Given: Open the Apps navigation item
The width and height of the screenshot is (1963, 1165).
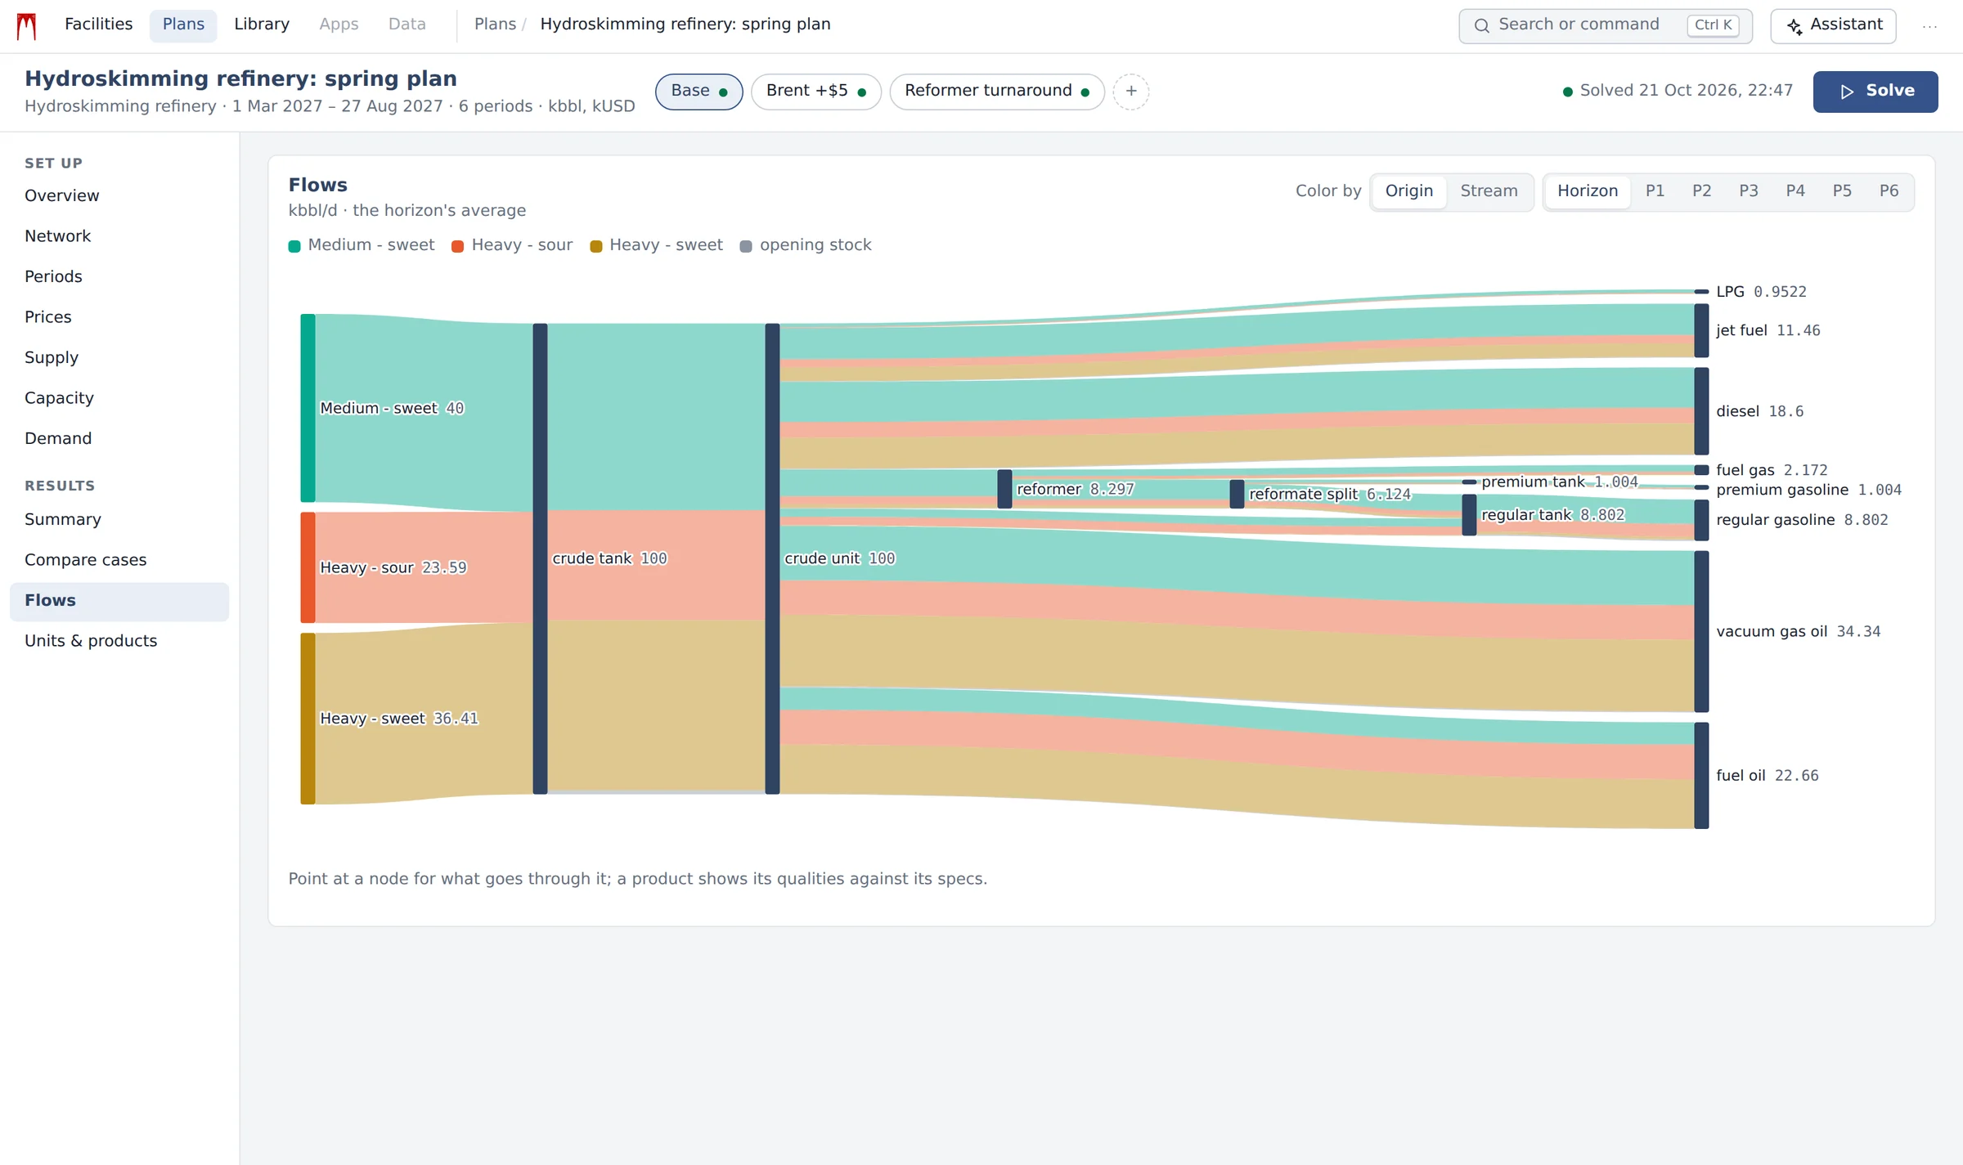Looking at the screenshot, I should [x=339, y=25].
